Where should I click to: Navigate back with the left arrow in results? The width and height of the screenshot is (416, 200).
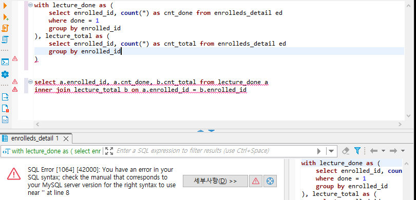[374, 151]
